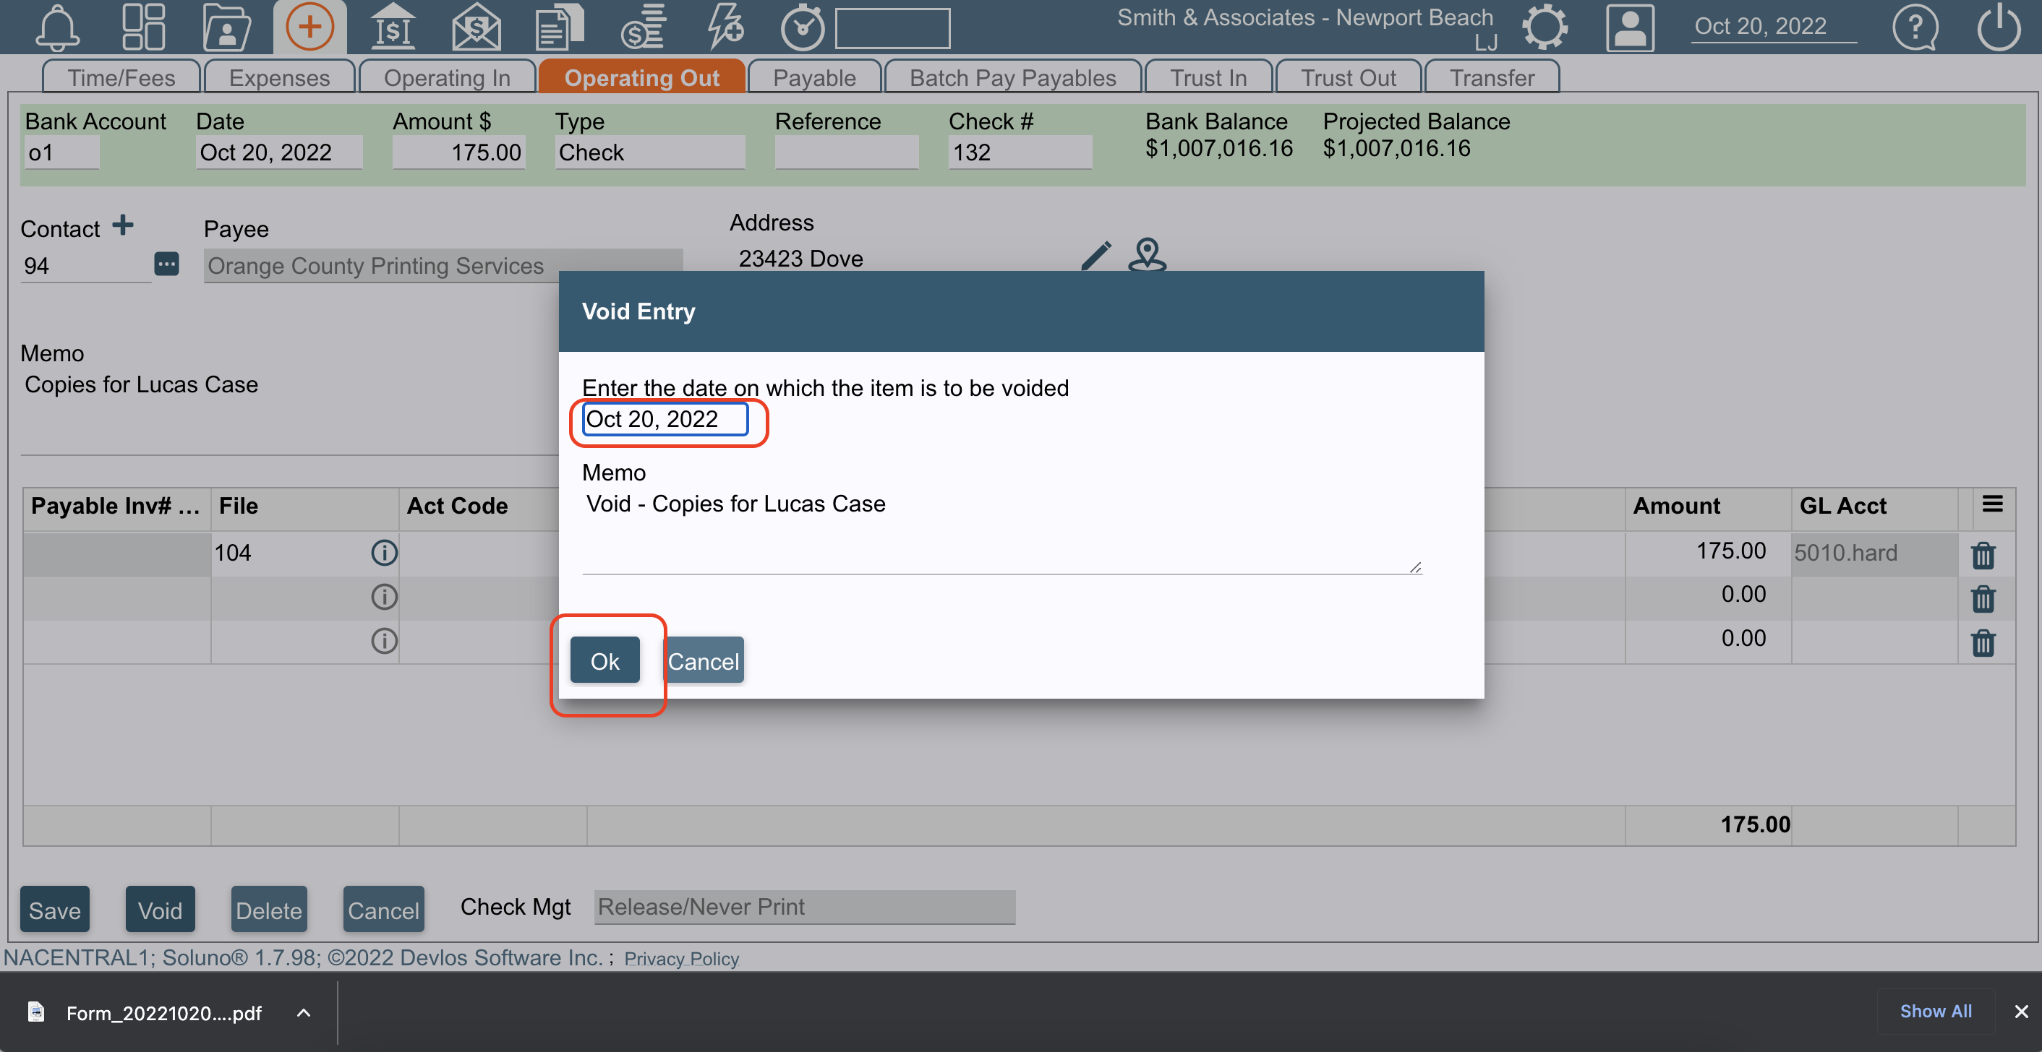Open the user profile icon
Viewport: 2042px width, 1052px height.
pos(1630,27)
